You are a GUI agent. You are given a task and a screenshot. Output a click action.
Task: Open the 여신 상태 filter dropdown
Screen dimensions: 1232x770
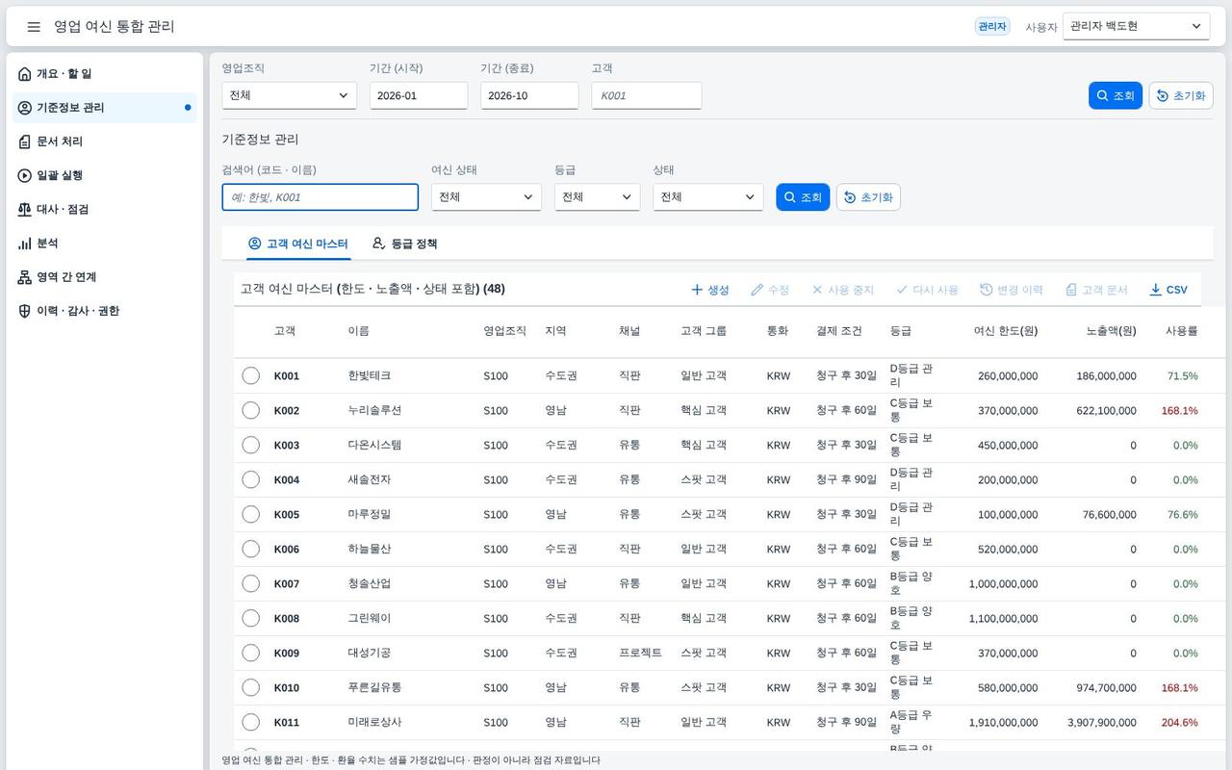[486, 196]
